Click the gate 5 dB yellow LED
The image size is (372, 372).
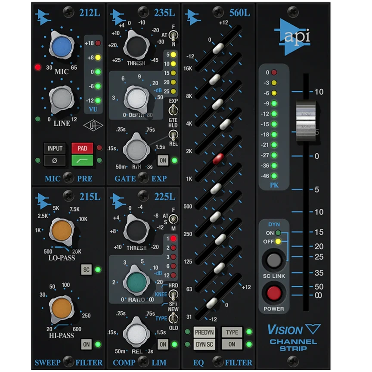click(x=174, y=55)
